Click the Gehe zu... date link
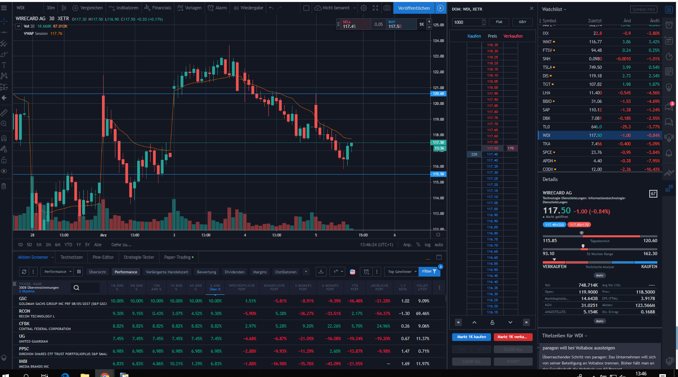Viewport: 678px width, 377px height. point(121,245)
